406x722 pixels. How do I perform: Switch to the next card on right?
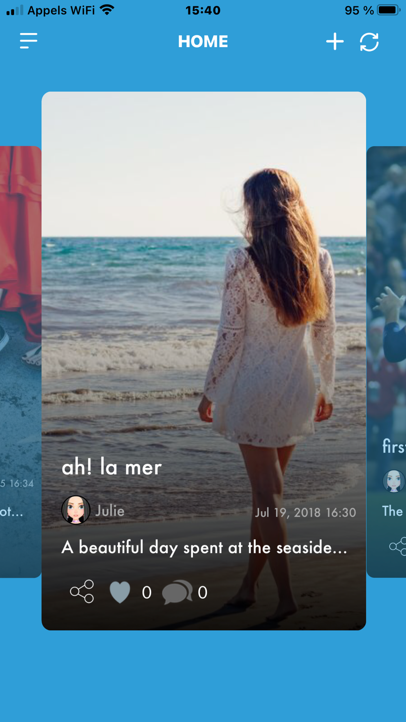point(386,361)
